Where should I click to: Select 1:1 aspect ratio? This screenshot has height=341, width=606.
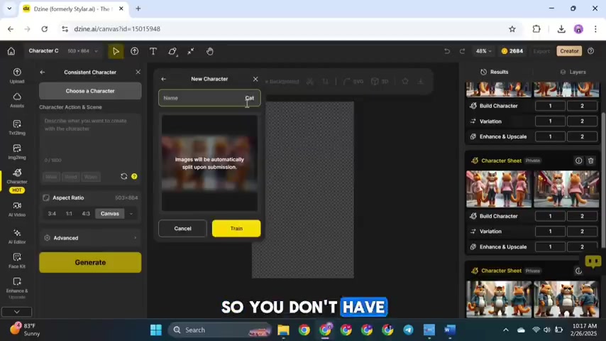tap(69, 214)
